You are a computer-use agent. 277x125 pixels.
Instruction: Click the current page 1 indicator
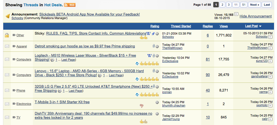click(x=216, y=5)
